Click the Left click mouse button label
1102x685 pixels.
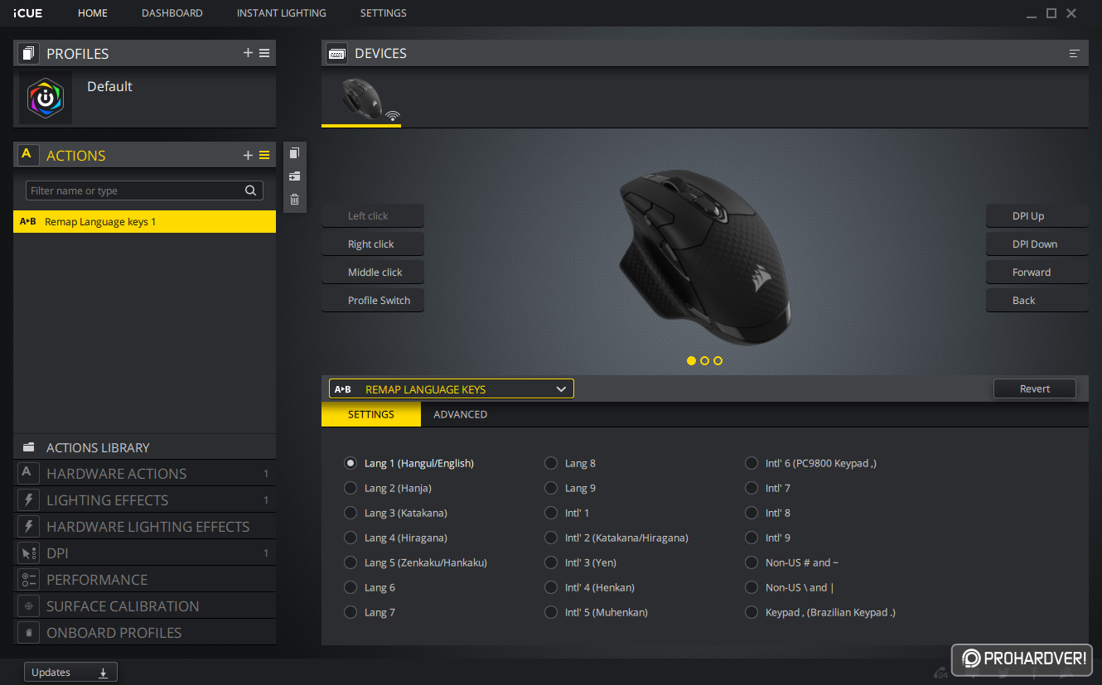368,215
